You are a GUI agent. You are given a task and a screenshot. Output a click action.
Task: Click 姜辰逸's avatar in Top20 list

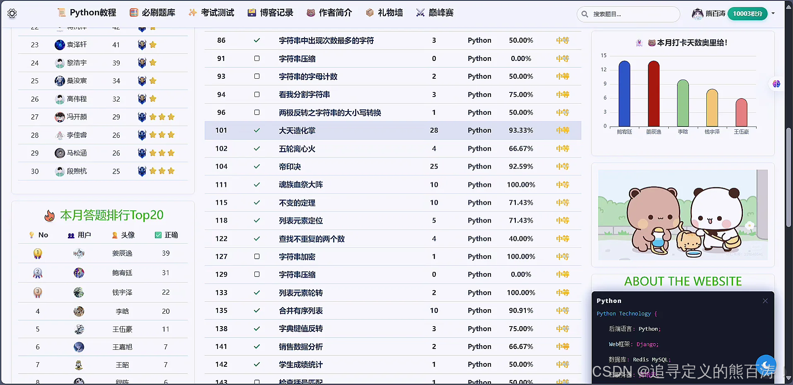point(79,253)
